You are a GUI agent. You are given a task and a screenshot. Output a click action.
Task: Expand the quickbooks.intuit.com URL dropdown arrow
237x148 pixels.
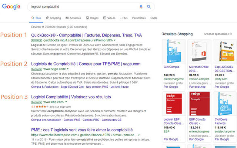point(115,40)
